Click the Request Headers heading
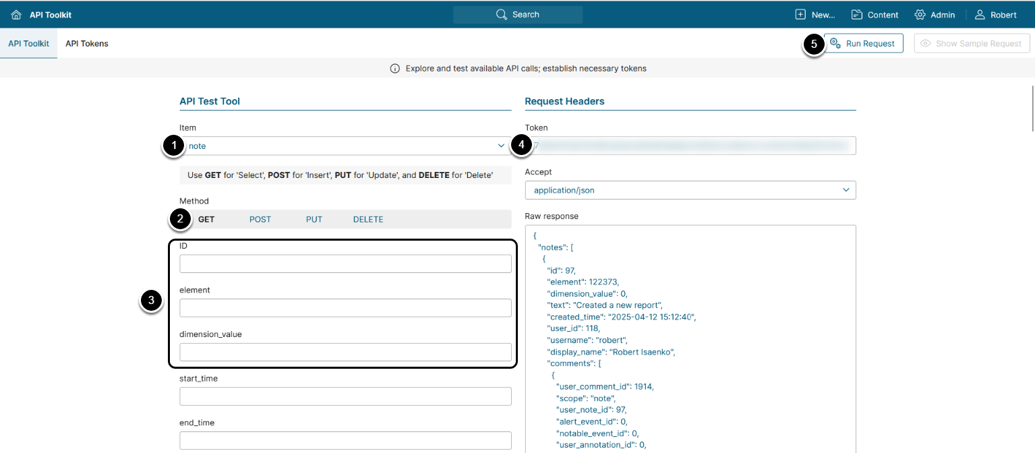Screen dimensions: 1035x453 564,101
